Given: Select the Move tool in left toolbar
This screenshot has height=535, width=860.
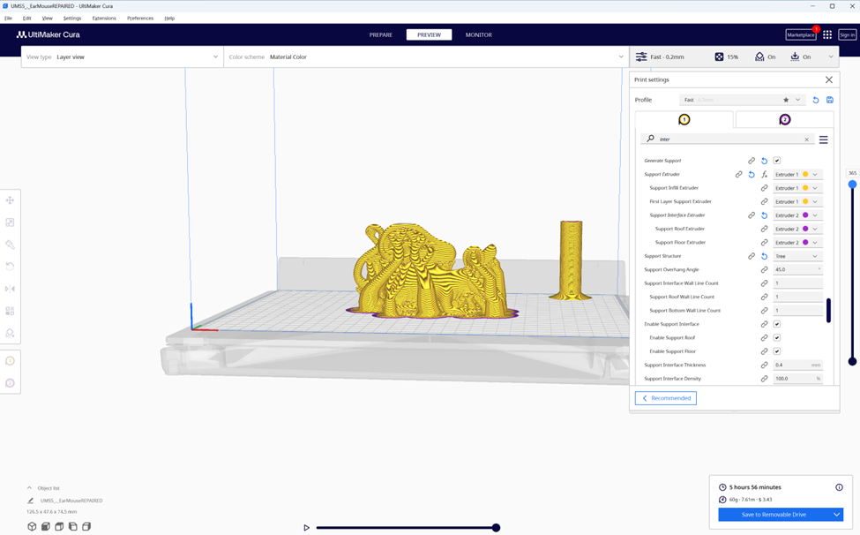Looking at the screenshot, I should click(x=11, y=200).
